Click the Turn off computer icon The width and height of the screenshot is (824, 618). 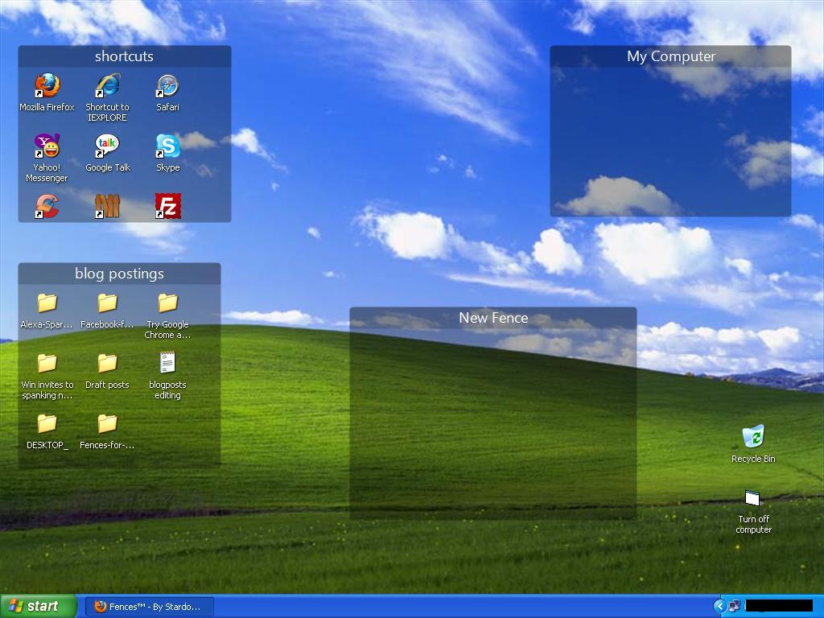[752, 497]
